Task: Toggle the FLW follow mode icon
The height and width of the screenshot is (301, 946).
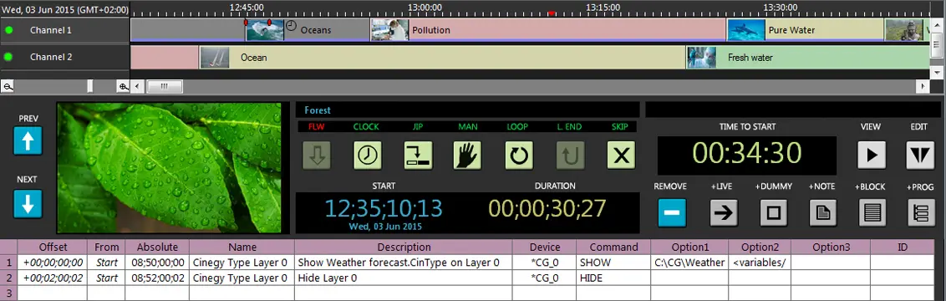Action: [x=317, y=156]
